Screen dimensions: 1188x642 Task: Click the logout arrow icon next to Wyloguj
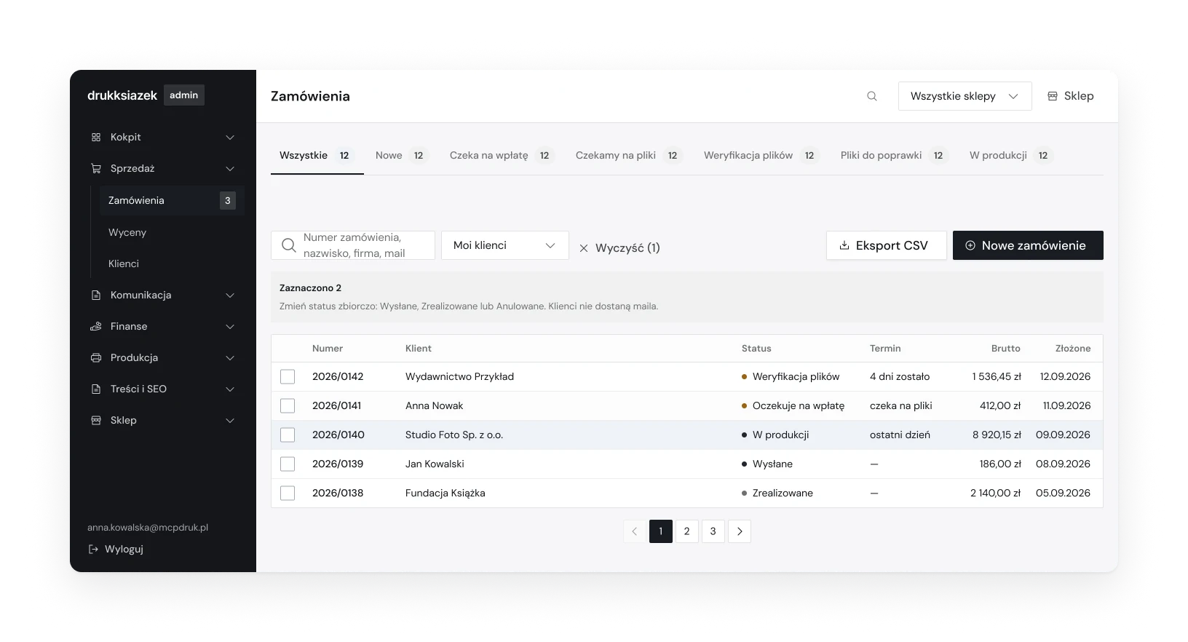93,549
